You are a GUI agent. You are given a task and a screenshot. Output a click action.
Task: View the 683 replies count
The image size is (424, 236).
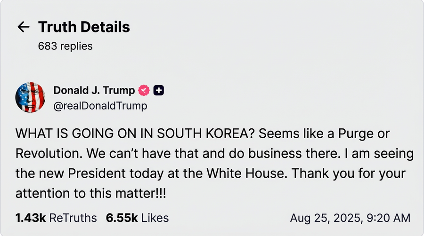pos(65,46)
